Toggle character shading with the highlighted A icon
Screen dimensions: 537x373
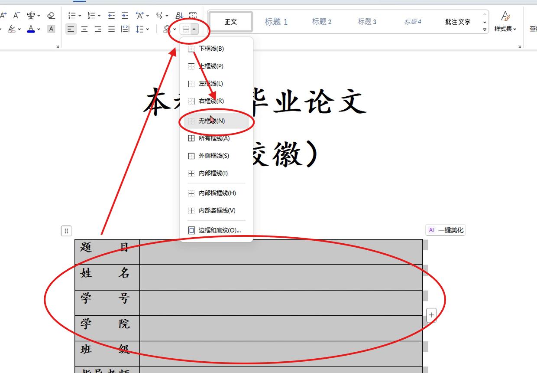[x=51, y=29]
